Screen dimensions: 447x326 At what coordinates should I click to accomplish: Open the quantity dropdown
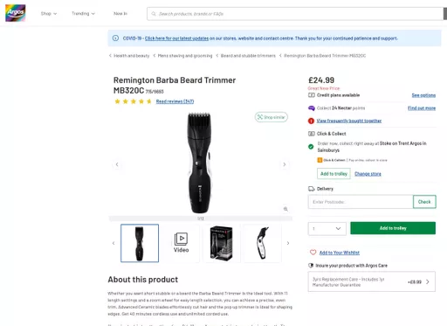(x=327, y=228)
